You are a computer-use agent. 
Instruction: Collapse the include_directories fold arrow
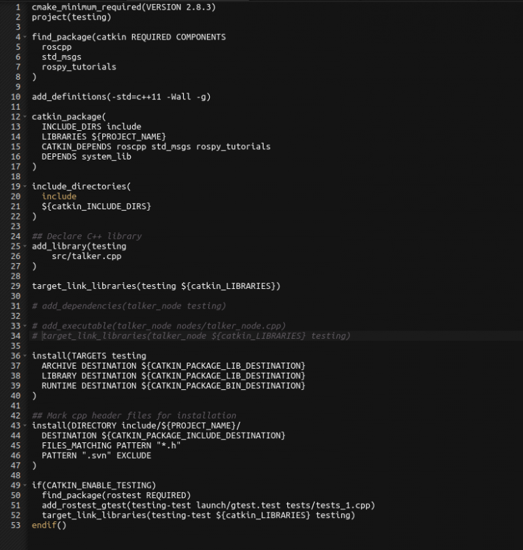(x=25, y=186)
